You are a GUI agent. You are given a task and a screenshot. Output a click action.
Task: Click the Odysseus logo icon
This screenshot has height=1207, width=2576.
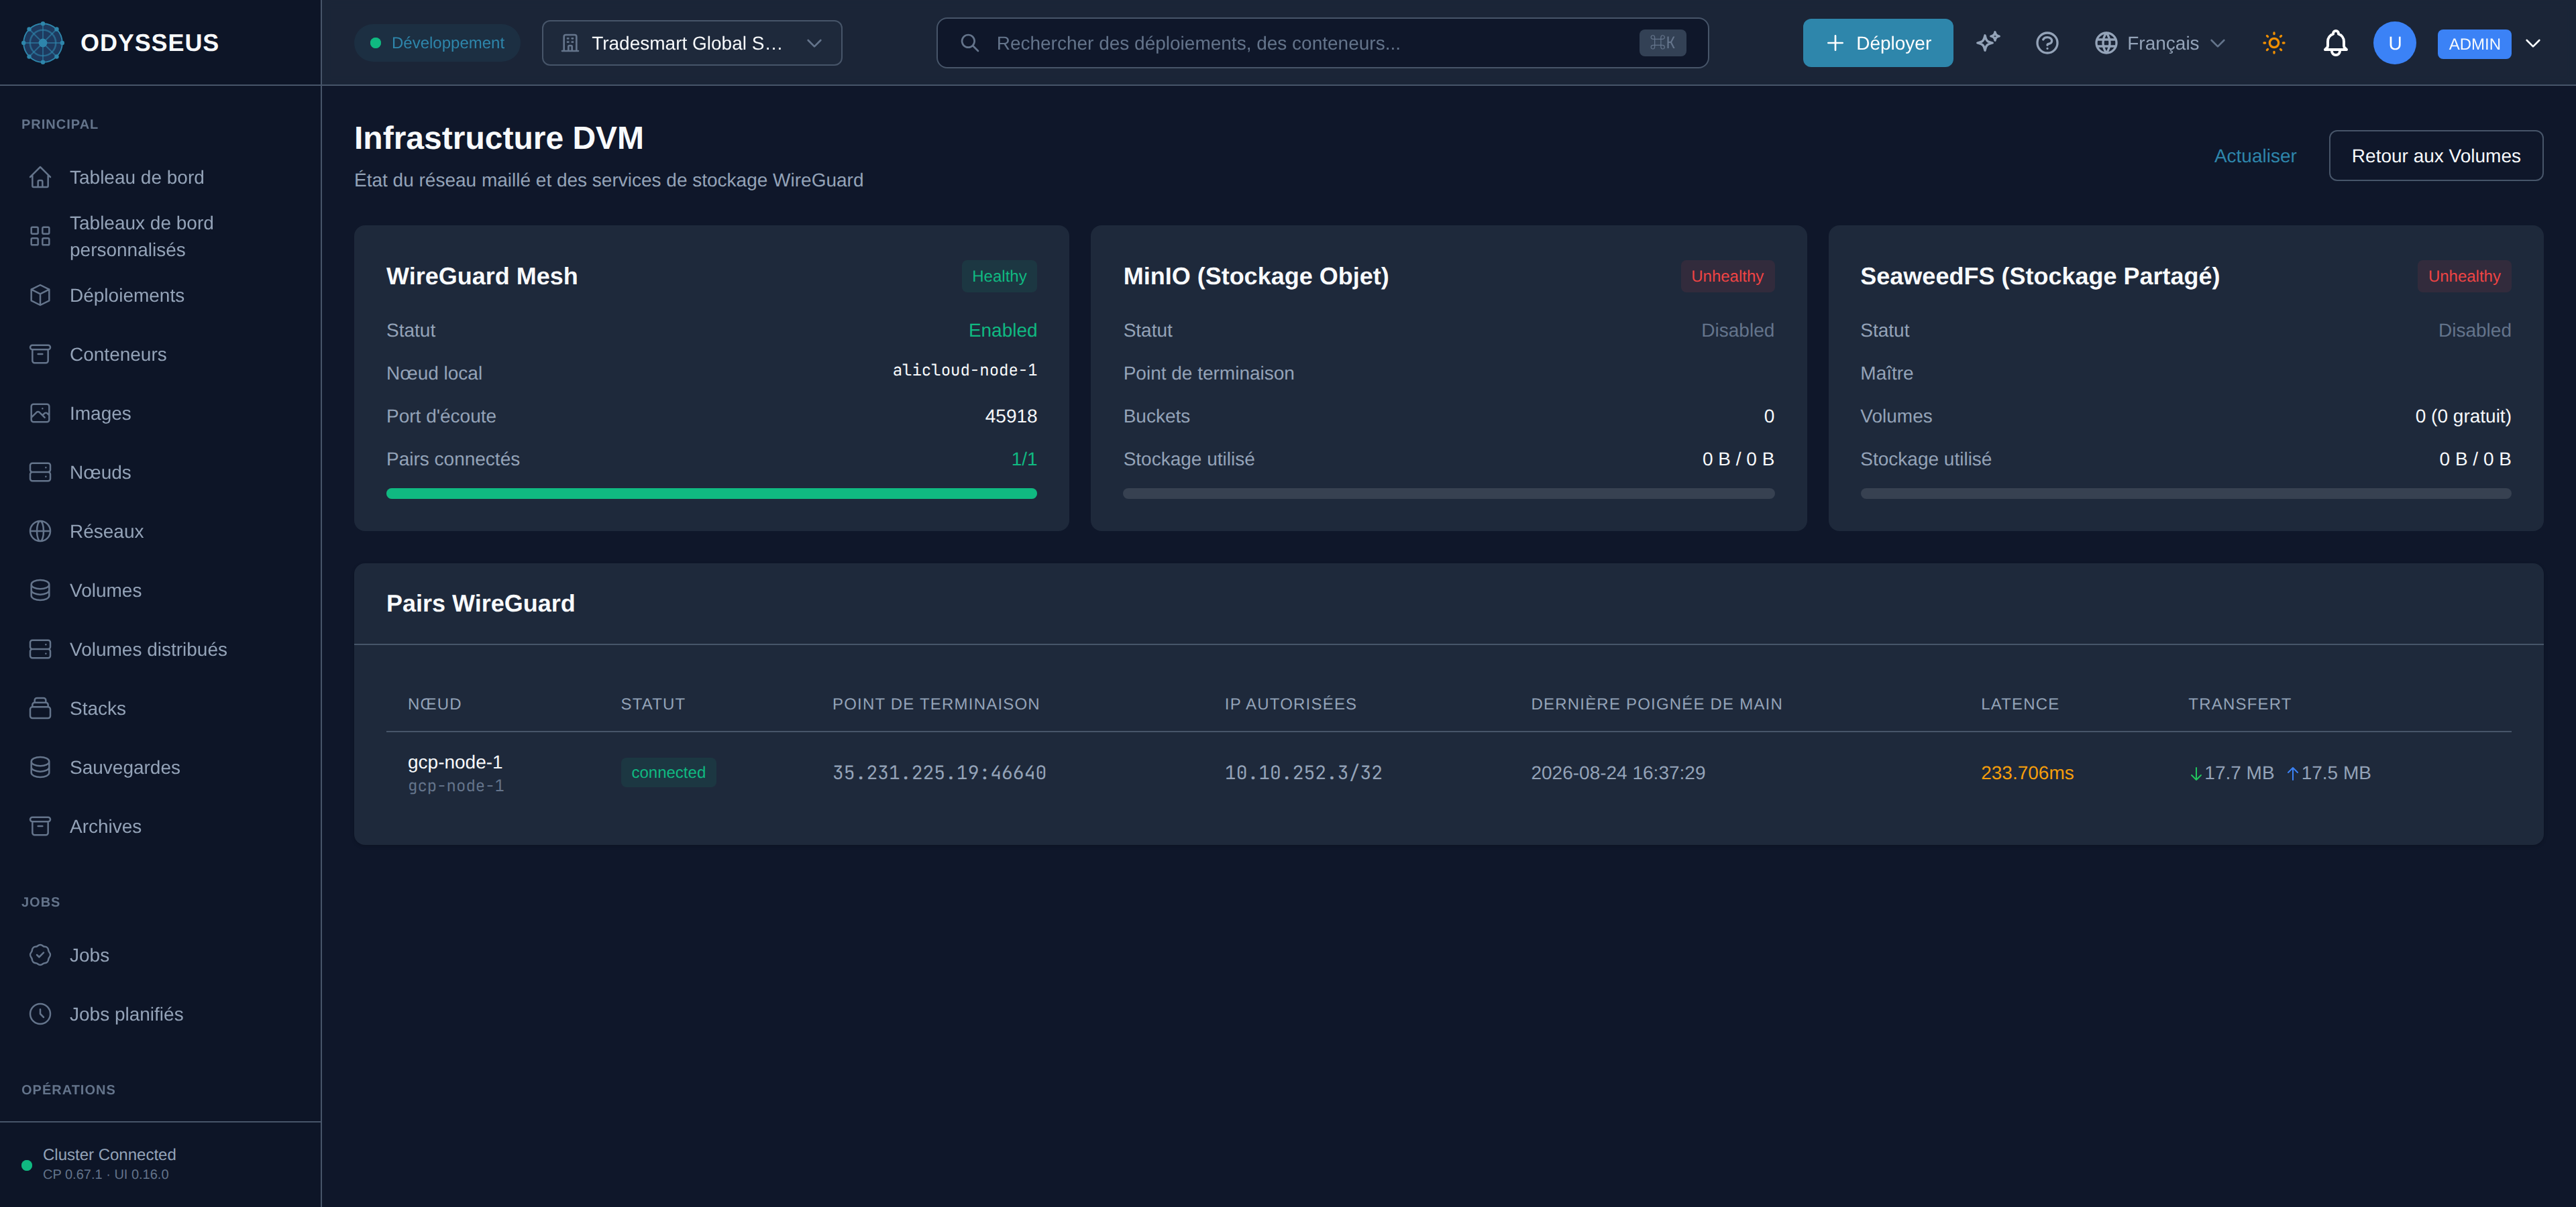43,43
